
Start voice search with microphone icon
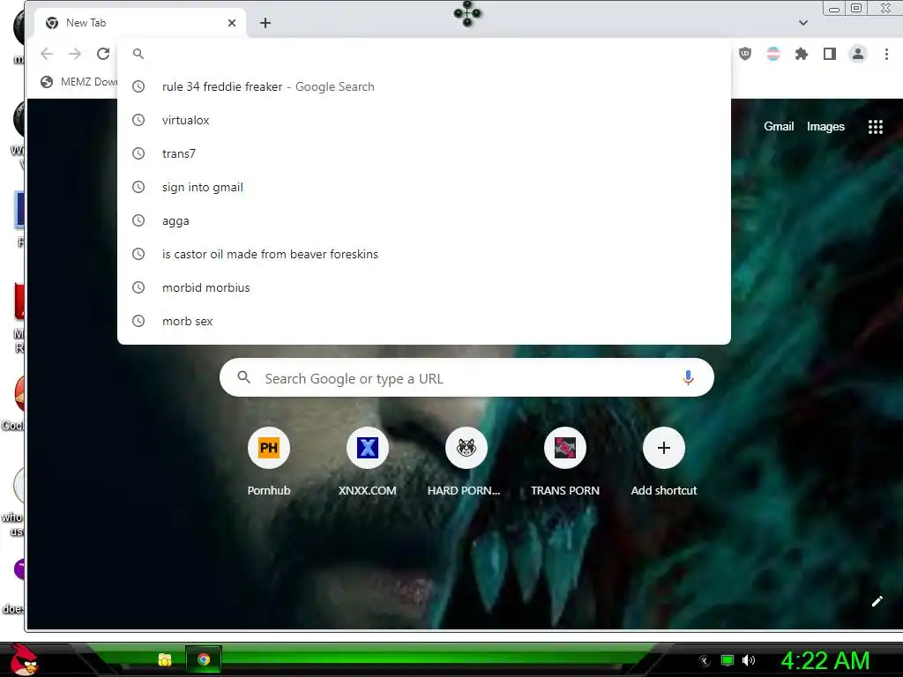tap(688, 377)
